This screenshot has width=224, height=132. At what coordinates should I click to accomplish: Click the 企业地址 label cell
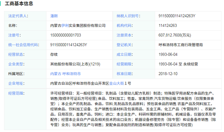click(16, 83)
